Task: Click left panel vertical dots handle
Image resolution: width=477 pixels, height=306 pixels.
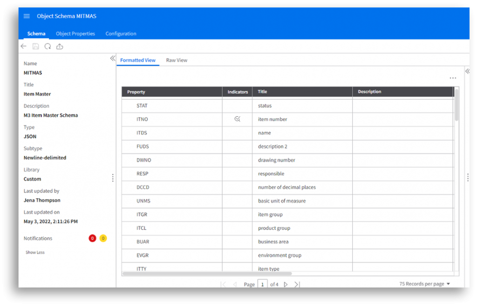Action: click(x=113, y=178)
